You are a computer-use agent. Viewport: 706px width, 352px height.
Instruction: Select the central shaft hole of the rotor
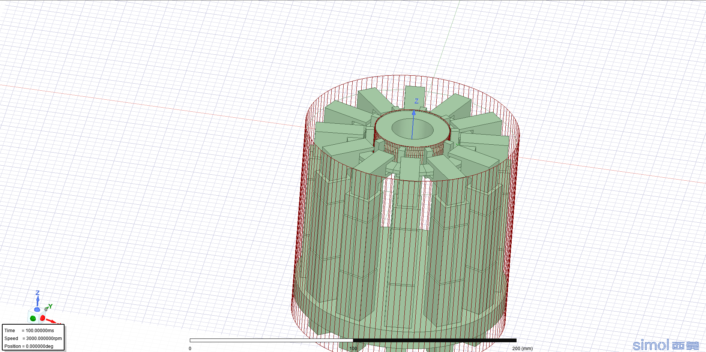pos(413,129)
